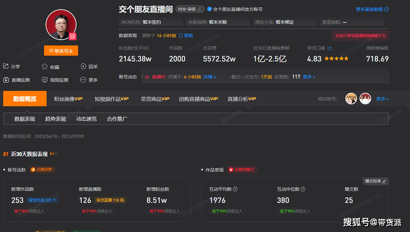Click the QR code icon on avatar
410x232 pixels.
coord(72,36)
